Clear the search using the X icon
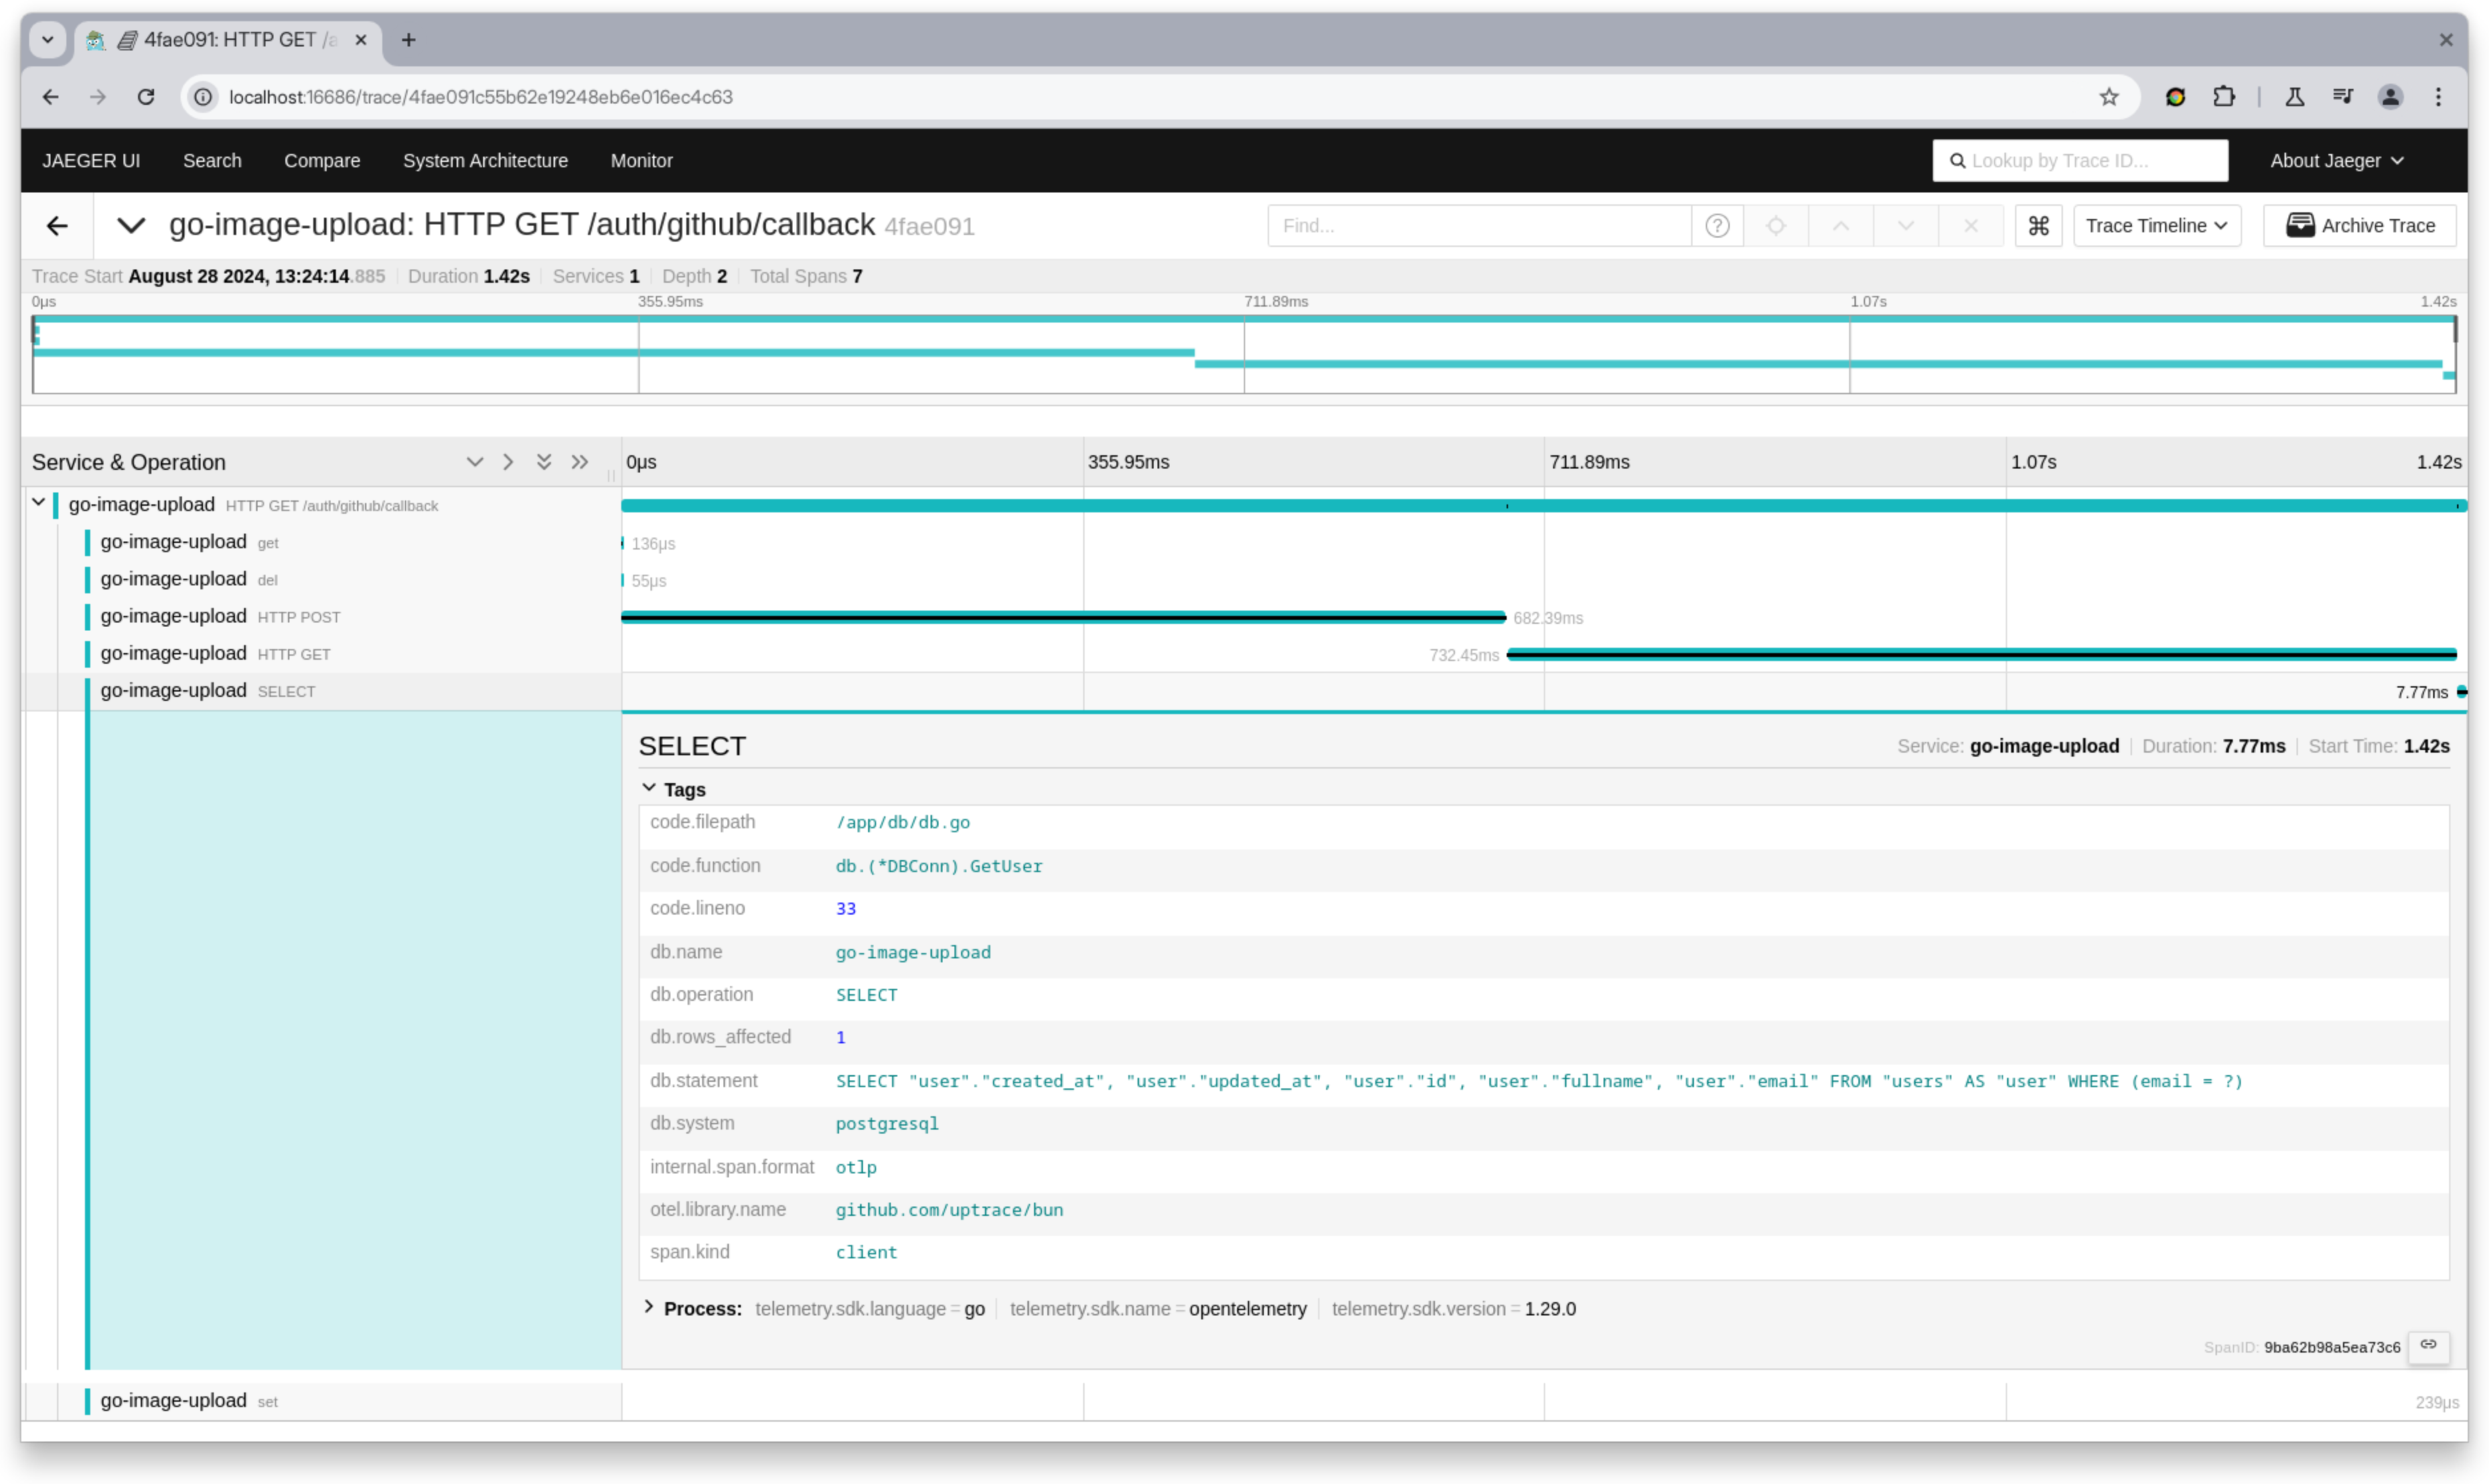Viewport: 2489px width, 1484px height. [1970, 225]
